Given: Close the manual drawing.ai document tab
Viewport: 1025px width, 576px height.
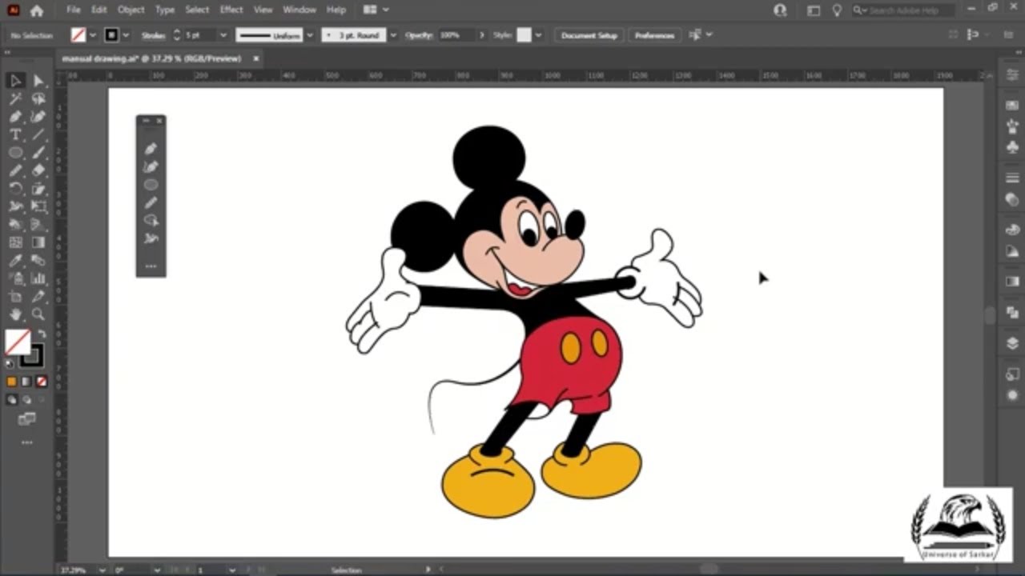Looking at the screenshot, I should coord(256,58).
